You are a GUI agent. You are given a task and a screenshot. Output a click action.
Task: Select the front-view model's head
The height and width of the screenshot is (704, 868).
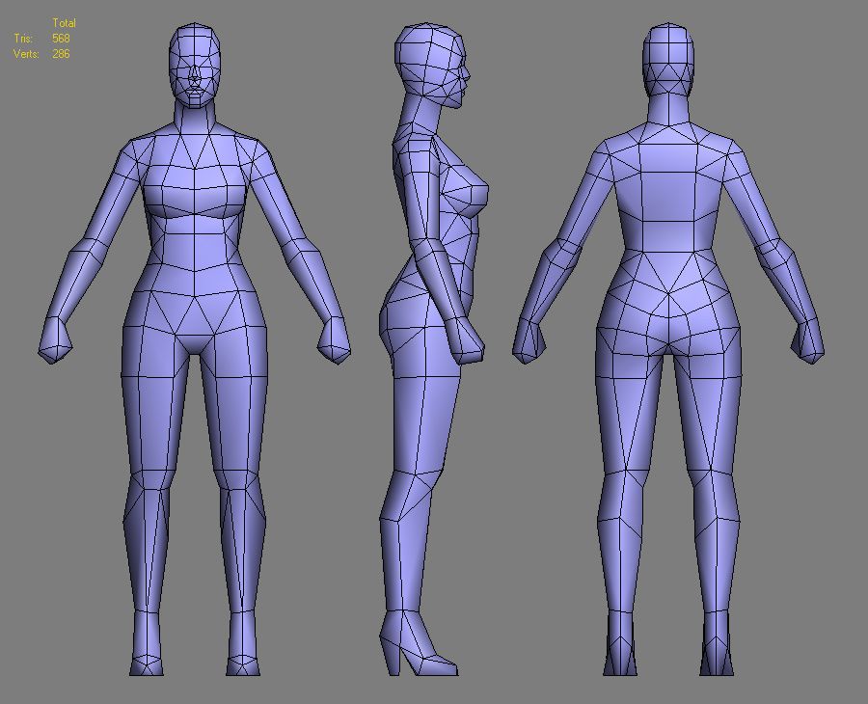[194, 65]
